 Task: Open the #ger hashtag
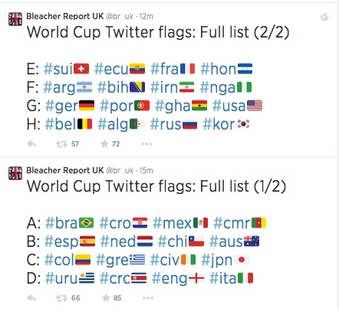point(61,106)
